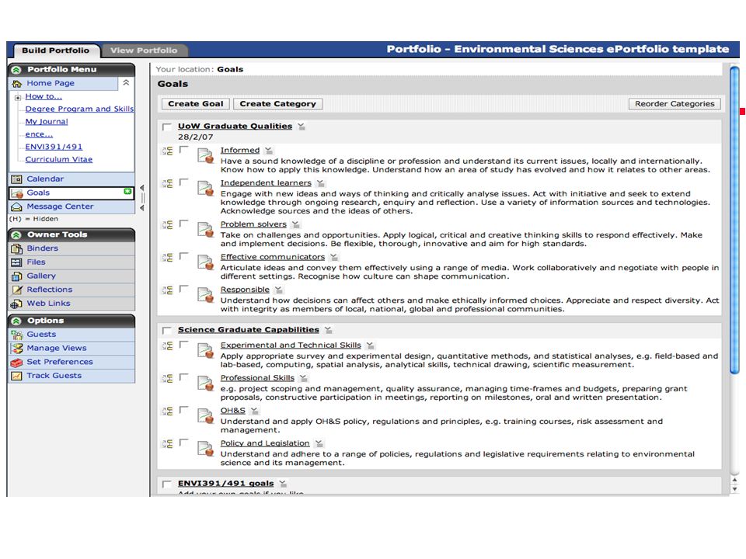Click the Goals icon in sidebar
The width and height of the screenshot is (746, 559).
coord(17,193)
